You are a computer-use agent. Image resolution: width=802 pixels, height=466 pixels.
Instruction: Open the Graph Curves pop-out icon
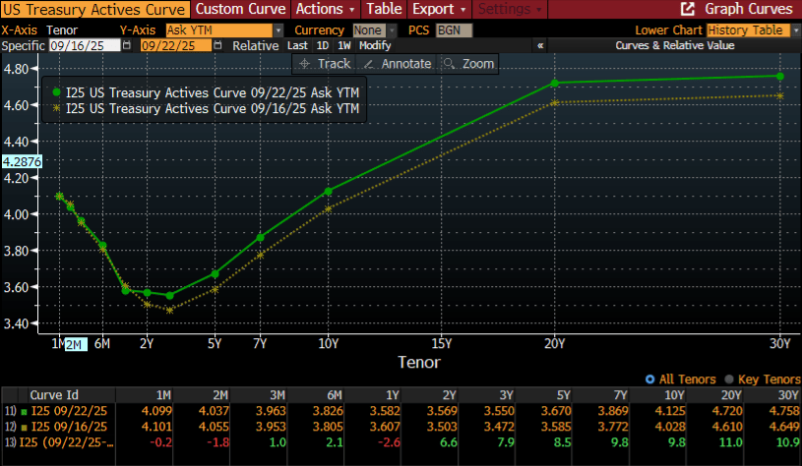tap(689, 8)
